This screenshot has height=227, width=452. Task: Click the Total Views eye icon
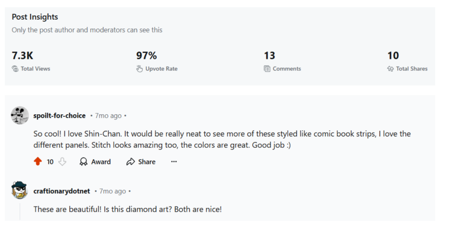click(15, 69)
